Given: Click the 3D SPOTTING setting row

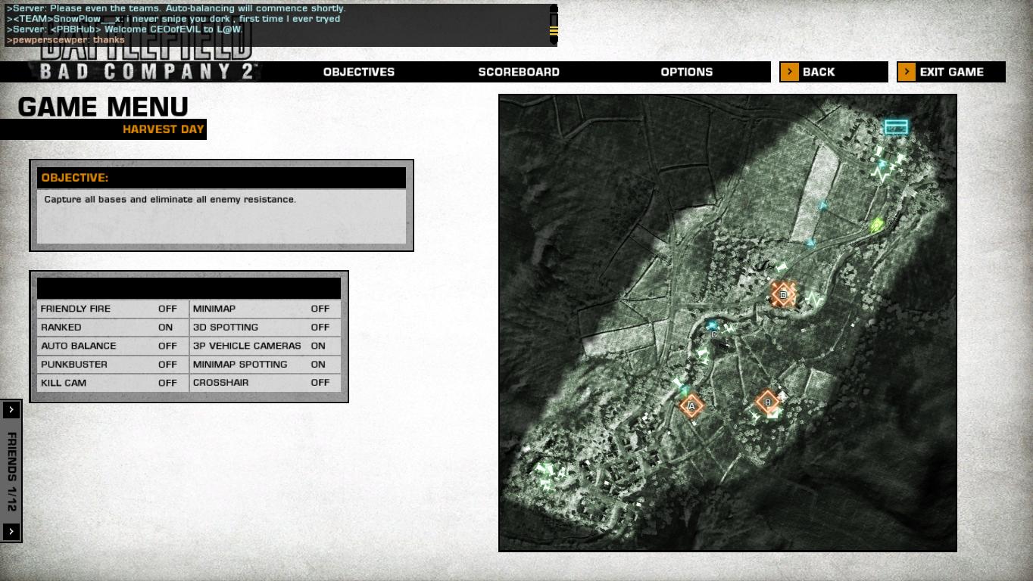Looking at the screenshot, I should [265, 327].
